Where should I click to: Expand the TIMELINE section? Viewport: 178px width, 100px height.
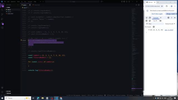click(x=9, y=93)
